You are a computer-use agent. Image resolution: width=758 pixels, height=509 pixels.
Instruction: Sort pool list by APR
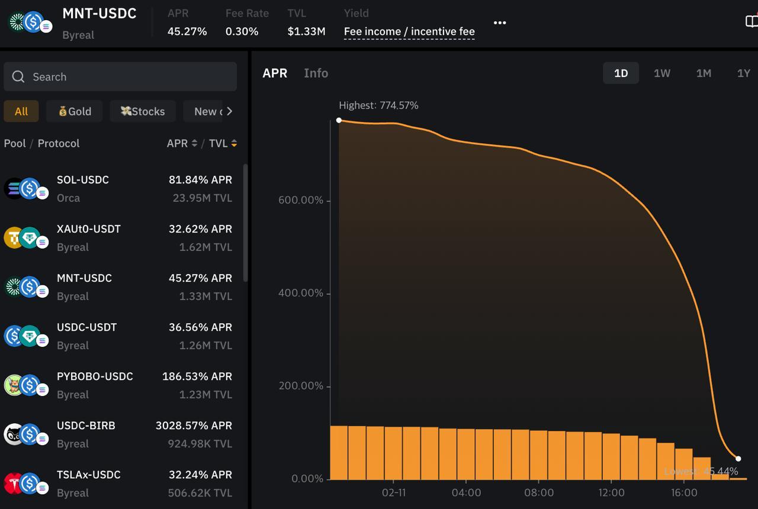coord(194,143)
